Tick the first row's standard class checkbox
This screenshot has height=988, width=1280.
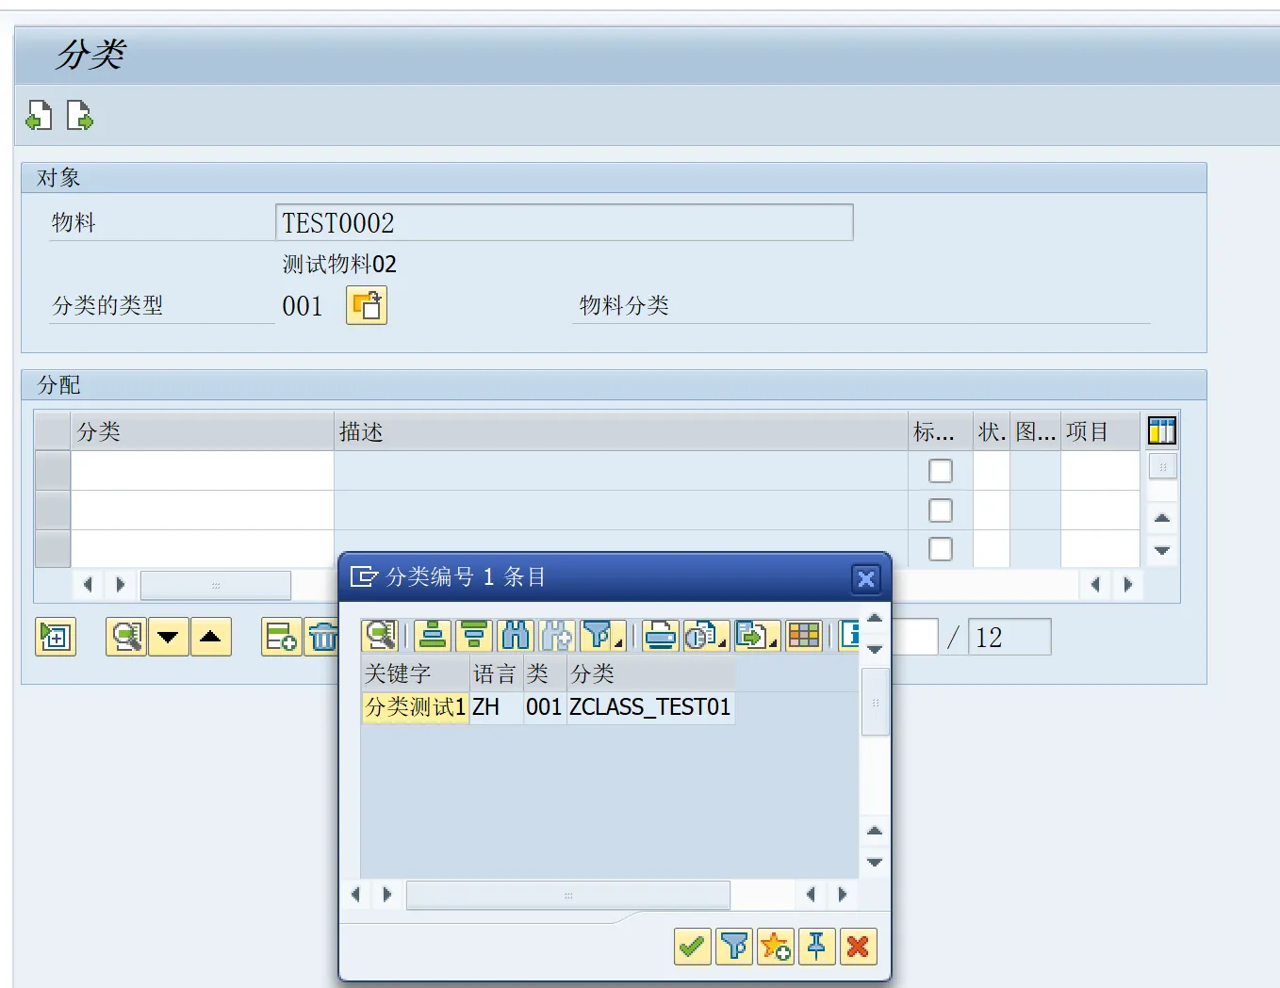click(940, 471)
